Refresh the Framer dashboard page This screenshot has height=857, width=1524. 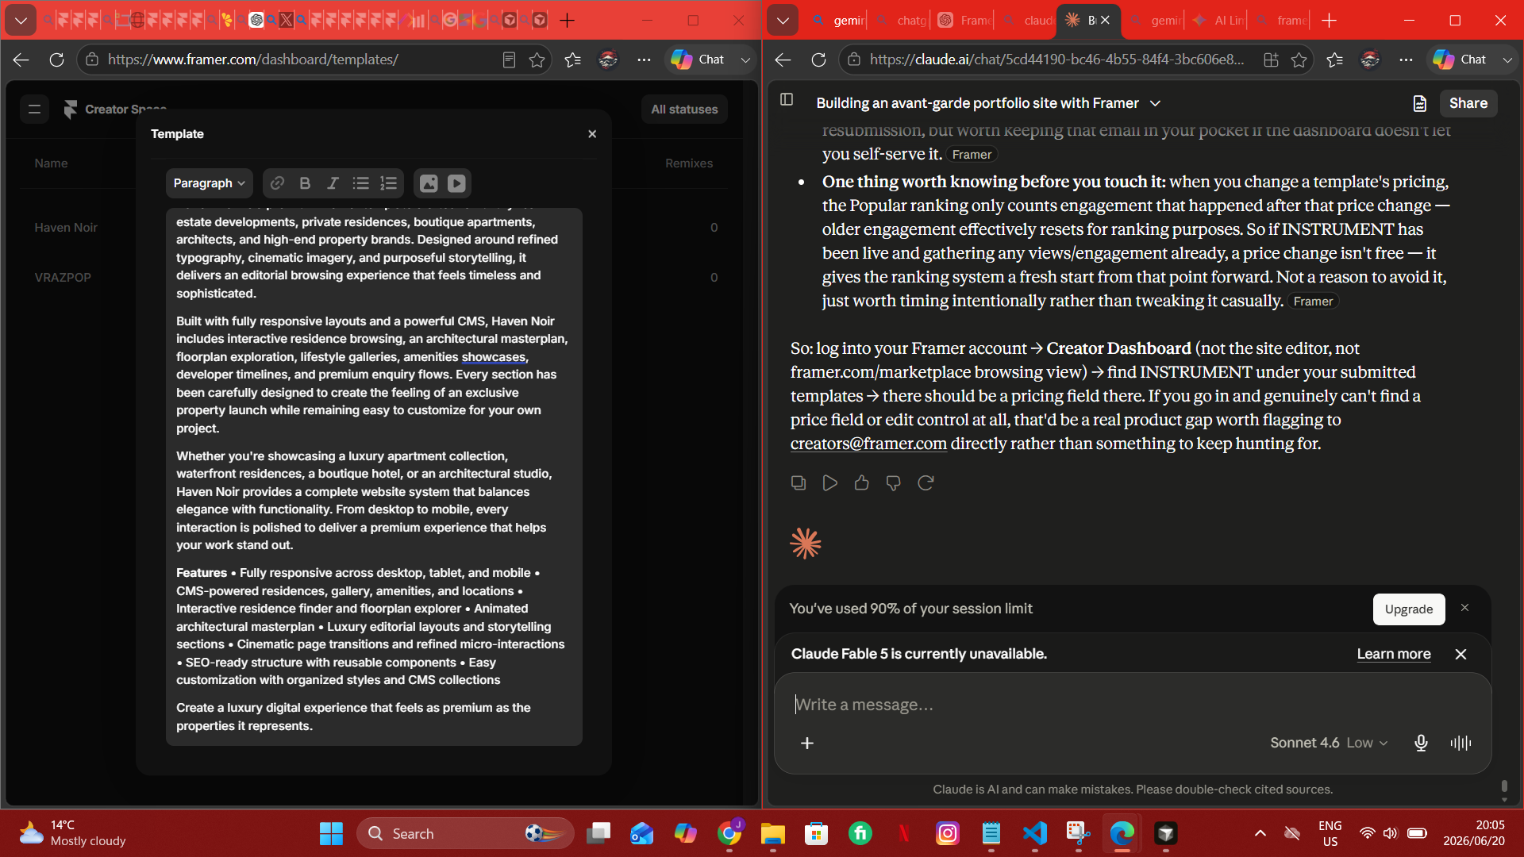(x=56, y=60)
